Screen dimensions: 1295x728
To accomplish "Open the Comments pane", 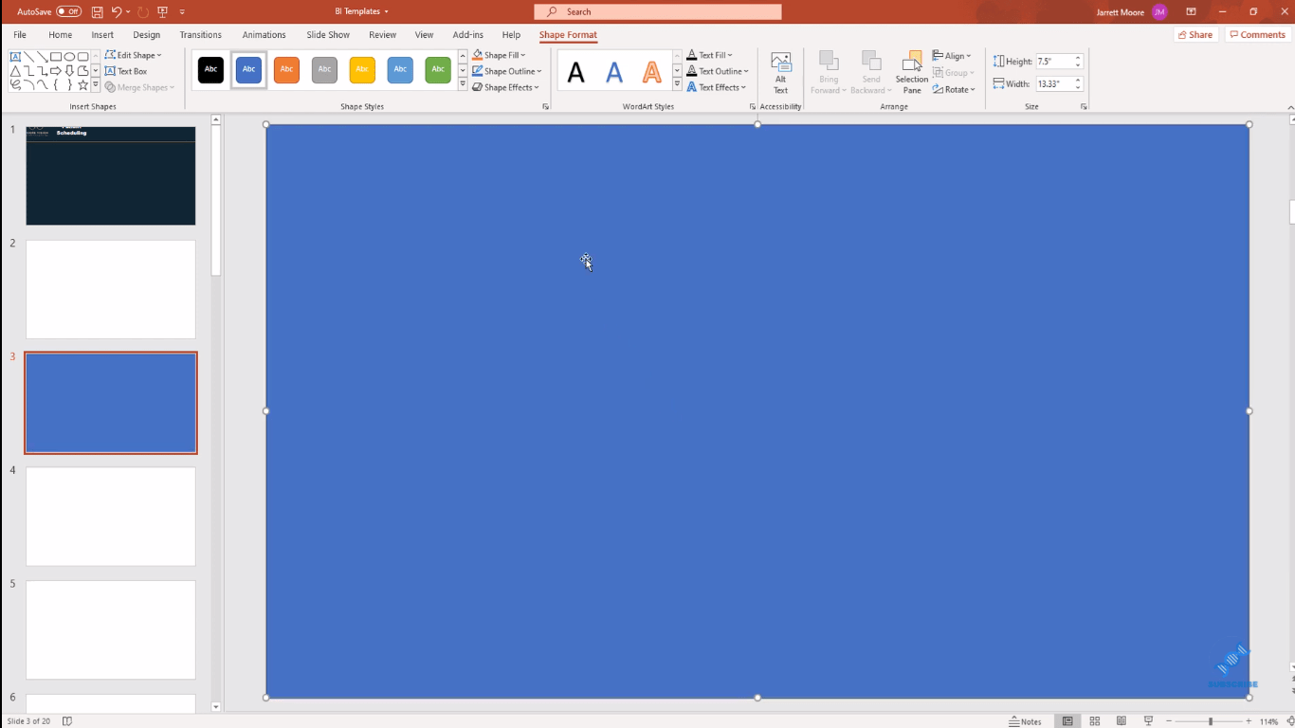I will point(1258,35).
